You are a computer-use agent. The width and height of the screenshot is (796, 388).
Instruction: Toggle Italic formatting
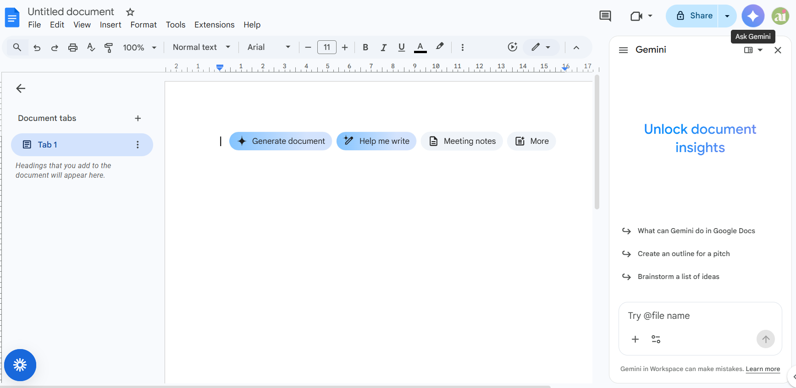click(x=383, y=47)
